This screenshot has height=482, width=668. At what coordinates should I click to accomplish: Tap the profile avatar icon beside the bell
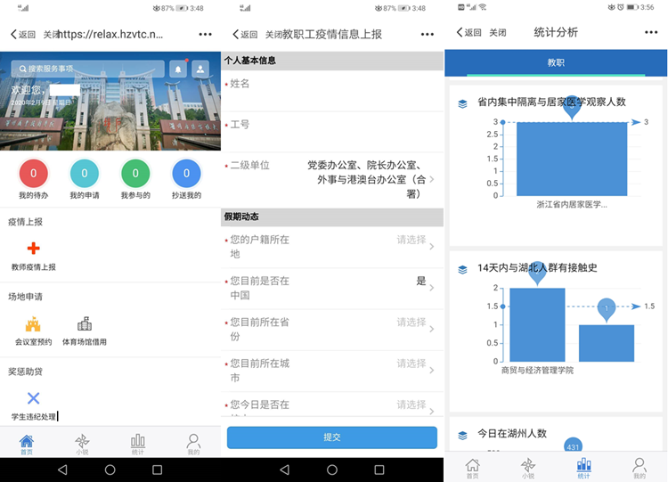201,69
